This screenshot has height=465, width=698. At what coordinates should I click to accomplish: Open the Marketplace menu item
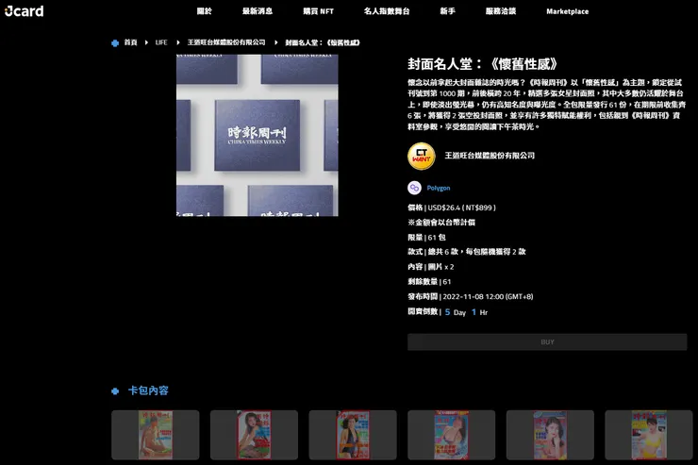coord(568,11)
